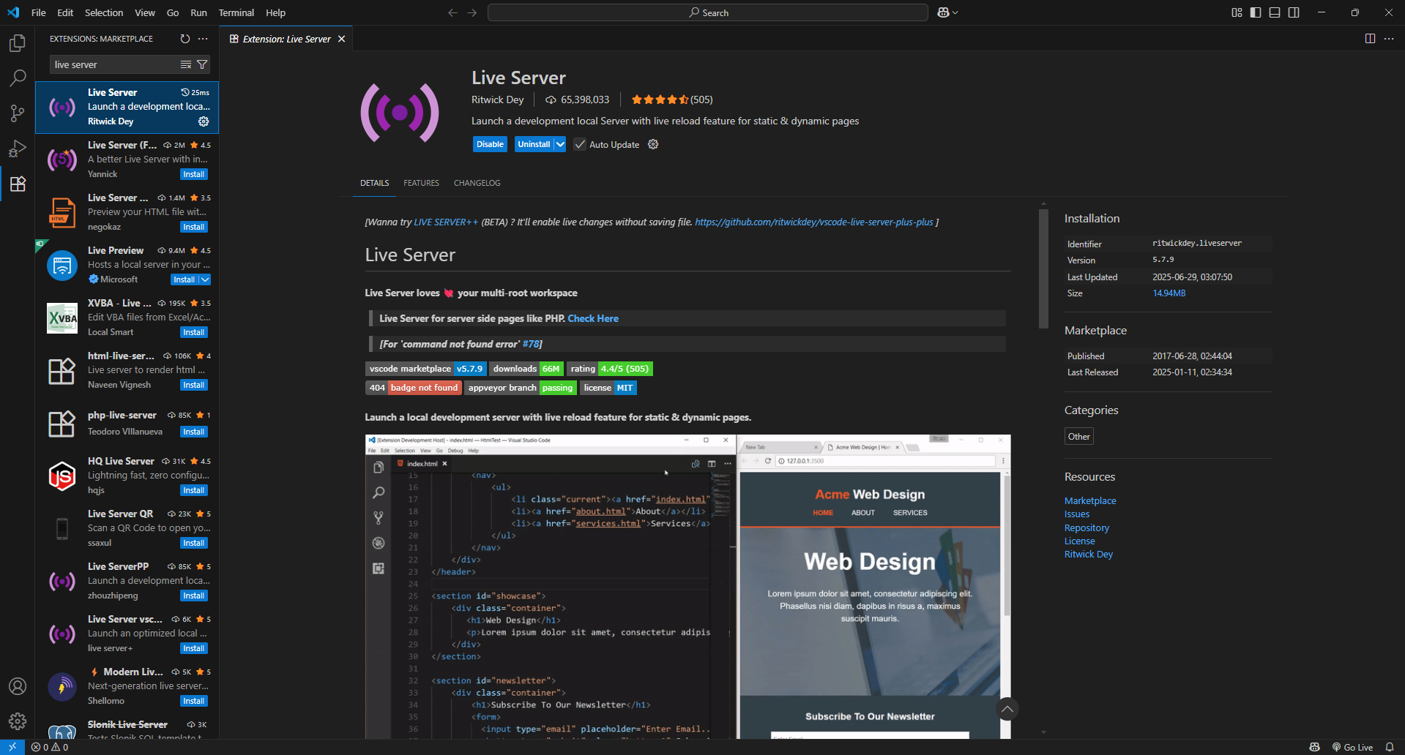Switch to the CHANGELOG tab
Viewport: 1405px width, 755px height.
pyautogui.click(x=477, y=183)
